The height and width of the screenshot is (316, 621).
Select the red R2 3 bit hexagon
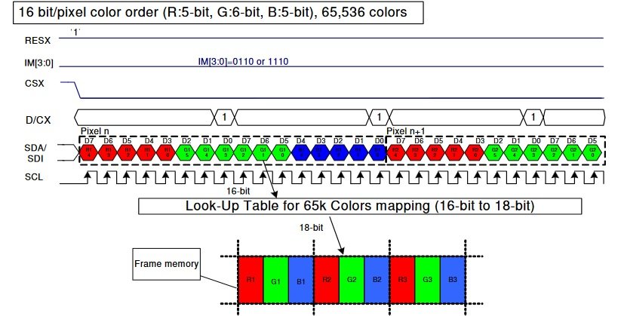click(416, 152)
